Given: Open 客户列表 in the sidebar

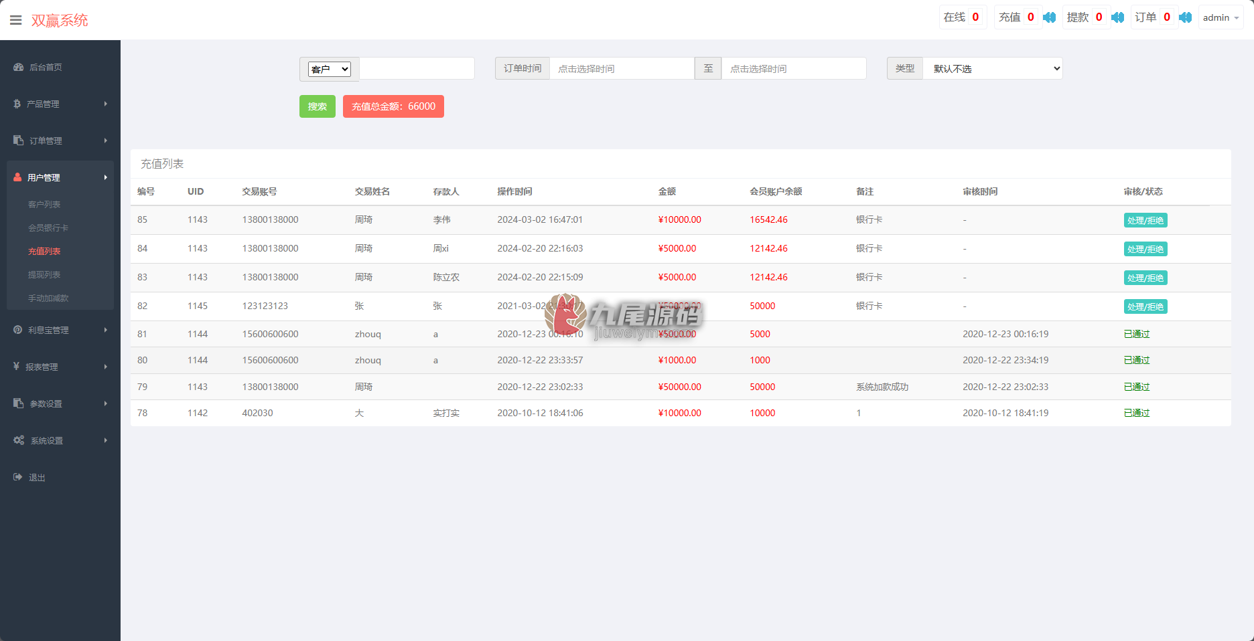Looking at the screenshot, I should [x=44, y=204].
